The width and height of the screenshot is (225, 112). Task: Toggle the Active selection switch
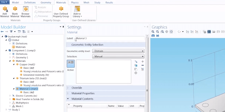pyautogui.click(x=70, y=64)
